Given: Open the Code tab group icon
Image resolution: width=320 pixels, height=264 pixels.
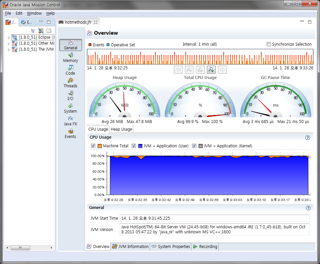Looking at the screenshot, I should 70,70.
